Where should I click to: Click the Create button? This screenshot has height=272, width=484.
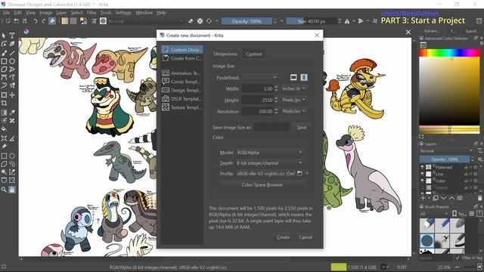pyautogui.click(x=283, y=236)
